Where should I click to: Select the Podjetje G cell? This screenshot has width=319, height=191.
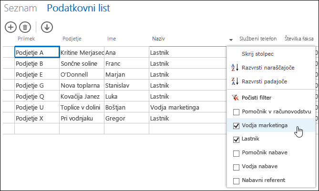click(37, 85)
